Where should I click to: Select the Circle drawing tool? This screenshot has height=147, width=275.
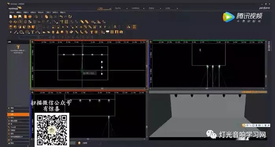(21, 32)
